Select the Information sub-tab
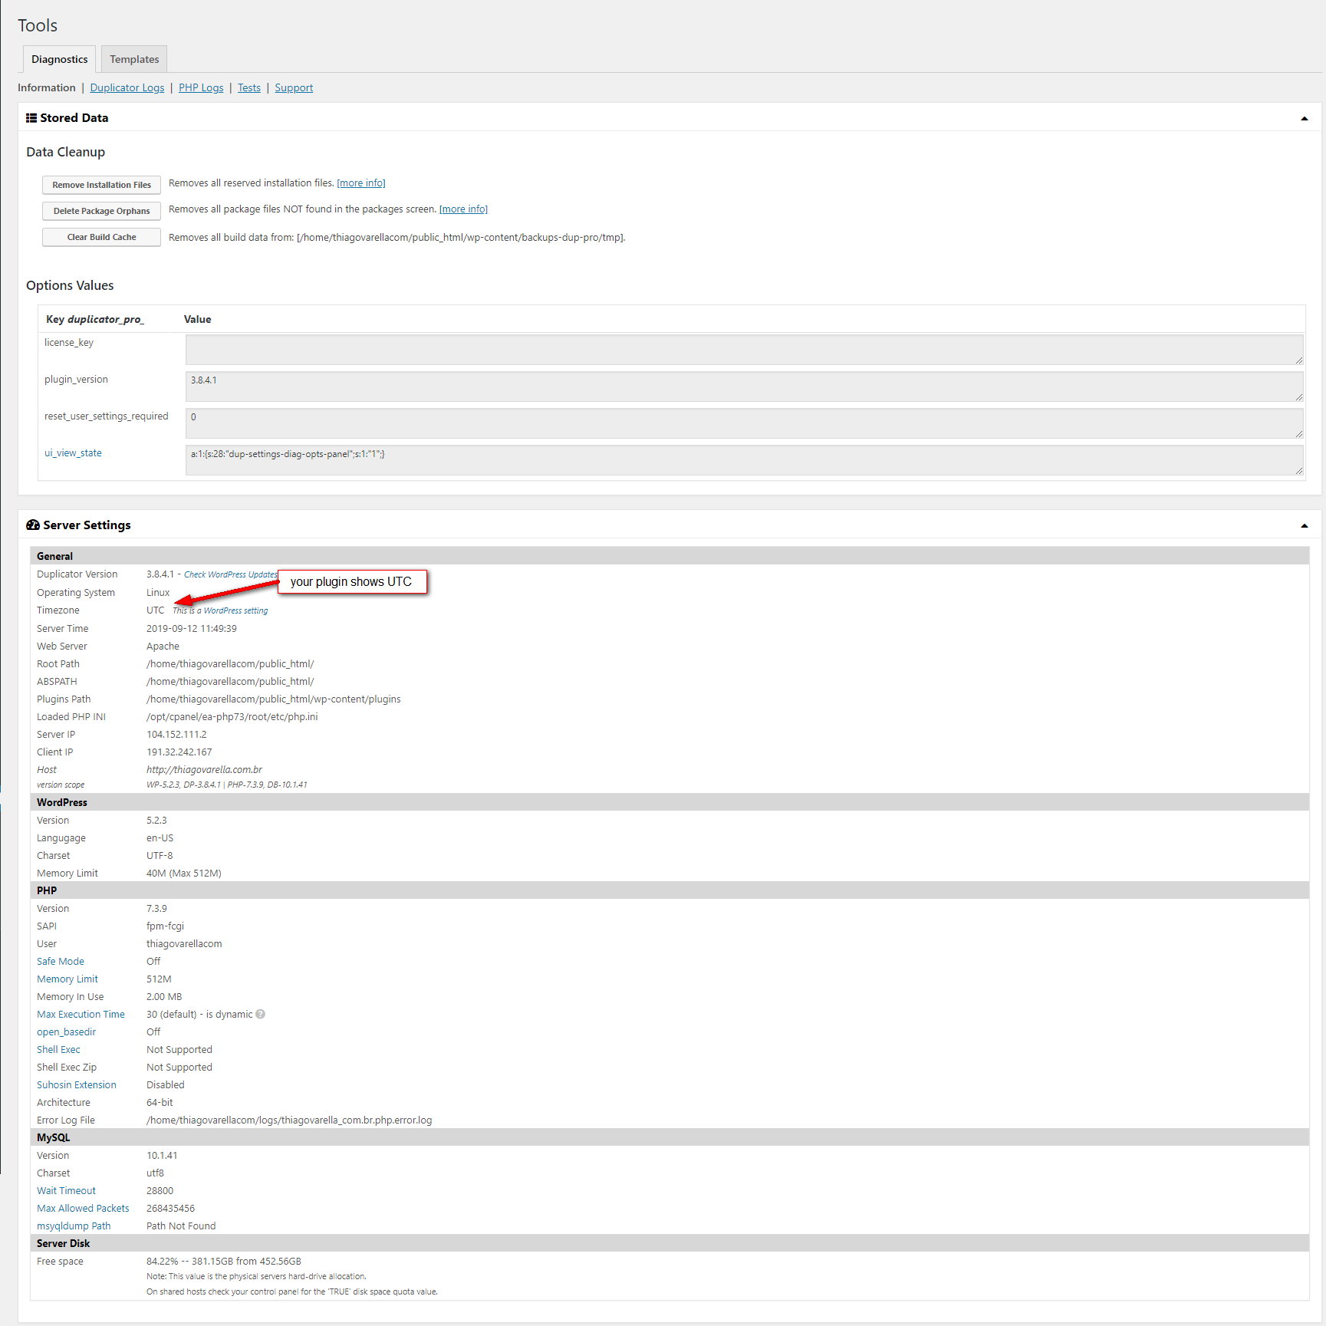This screenshot has width=1326, height=1326. (47, 88)
